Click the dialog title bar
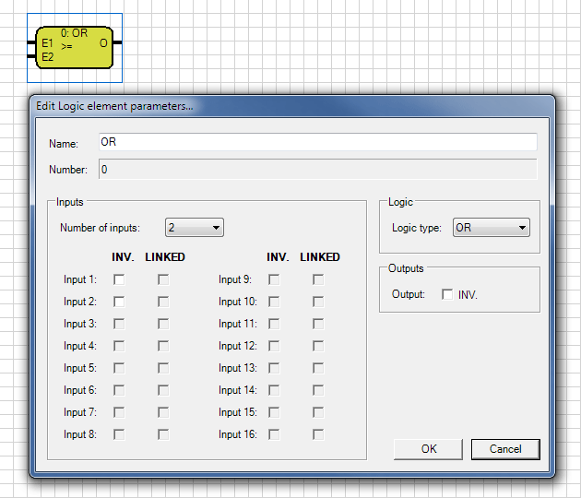581x498 pixels. pos(292,106)
